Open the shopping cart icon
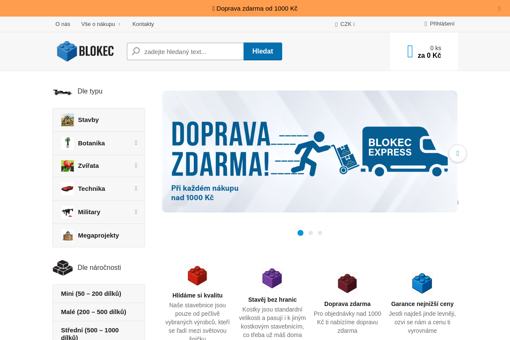 (410, 51)
